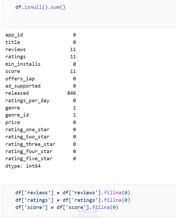Screen dimensions: 176x218
Task: Click the reviews count value 11
Action: point(73,50)
